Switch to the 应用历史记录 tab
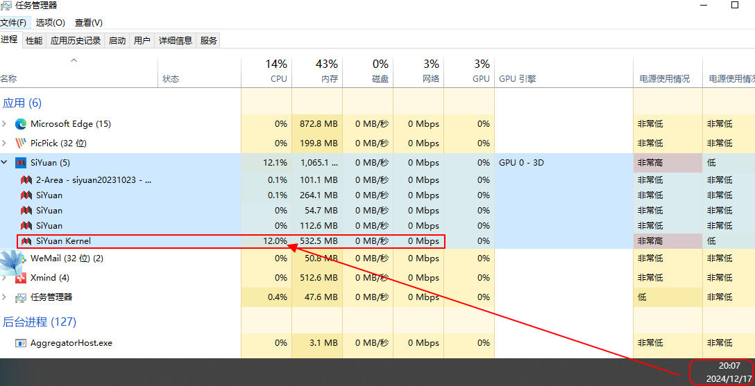Screen dimensions: 755x386 [76, 40]
